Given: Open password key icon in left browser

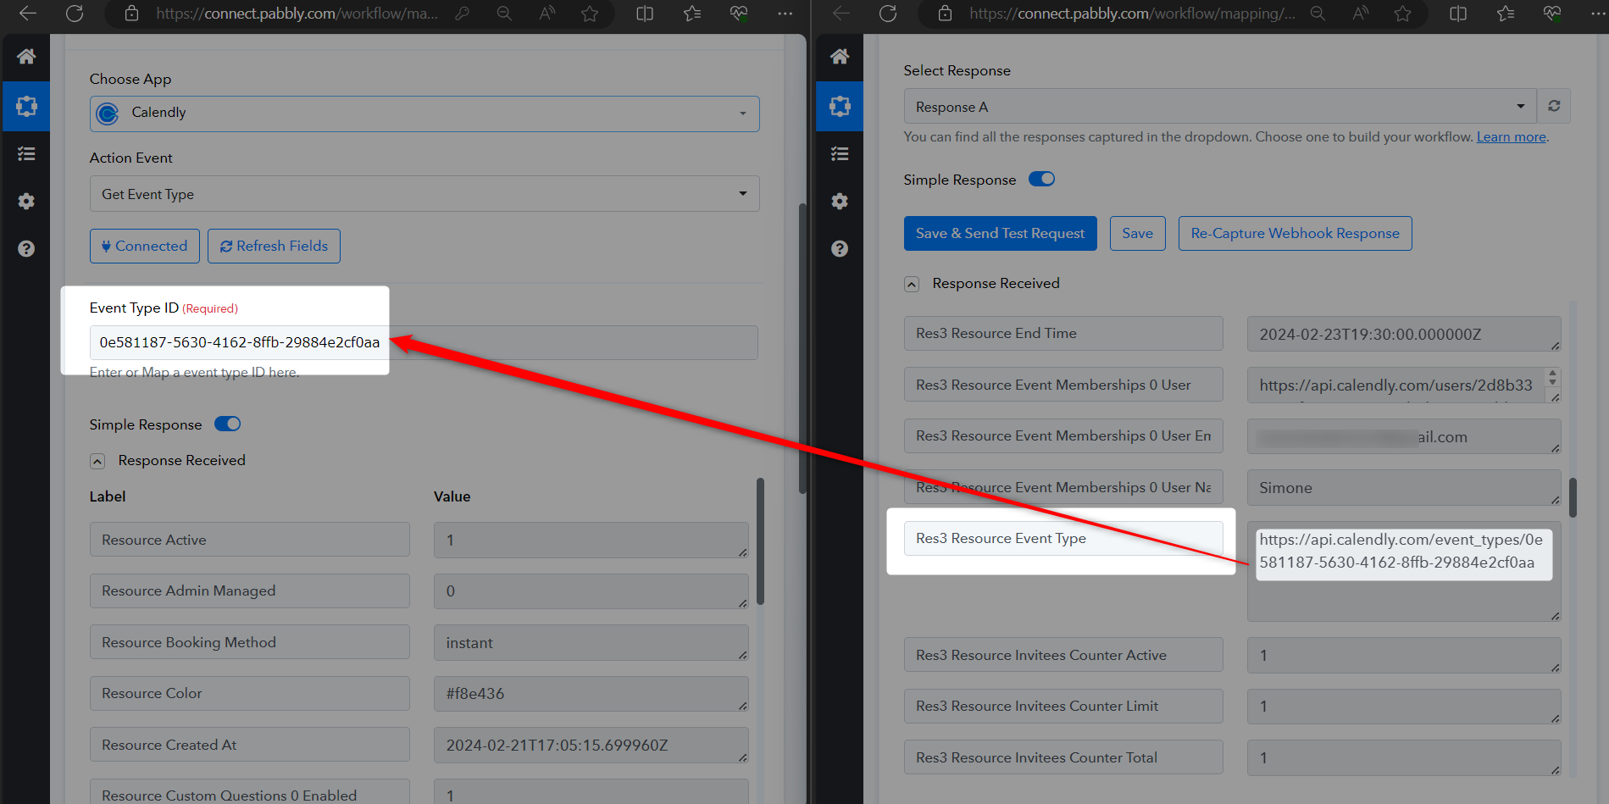Looking at the screenshot, I should [x=463, y=14].
